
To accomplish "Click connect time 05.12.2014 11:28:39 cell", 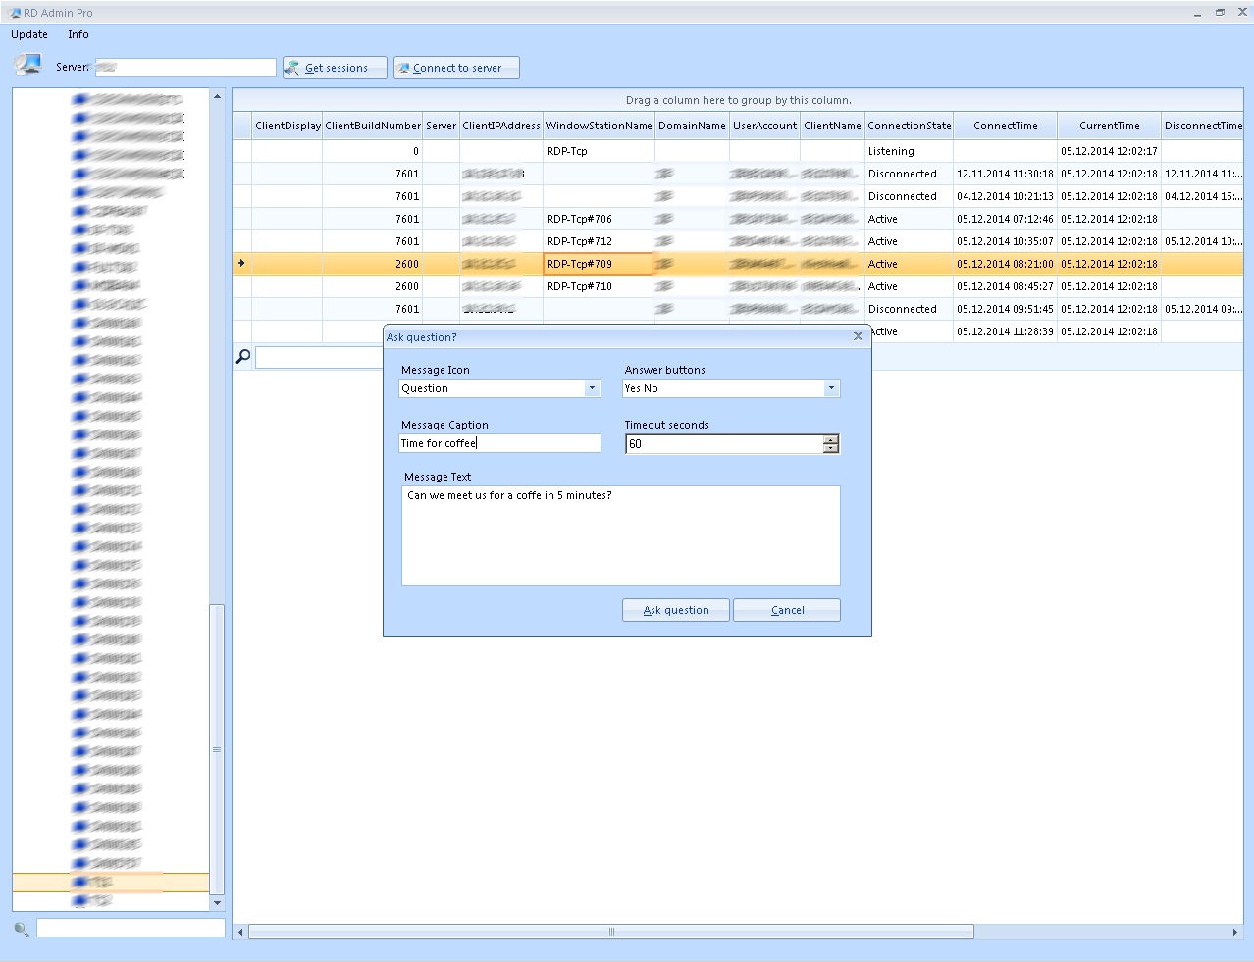I will (1005, 331).
